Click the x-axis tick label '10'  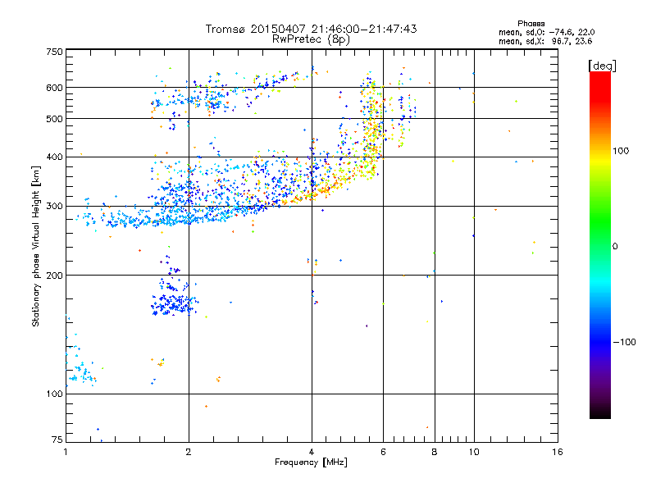click(474, 452)
